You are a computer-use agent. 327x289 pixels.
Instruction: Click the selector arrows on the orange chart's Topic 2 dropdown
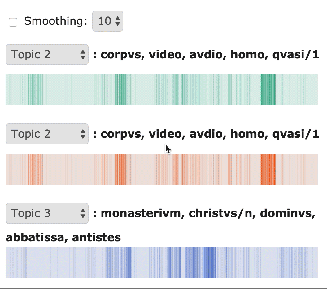click(x=83, y=134)
